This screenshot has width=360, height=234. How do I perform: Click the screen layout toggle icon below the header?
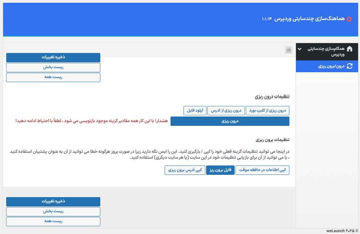(x=288, y=50)
